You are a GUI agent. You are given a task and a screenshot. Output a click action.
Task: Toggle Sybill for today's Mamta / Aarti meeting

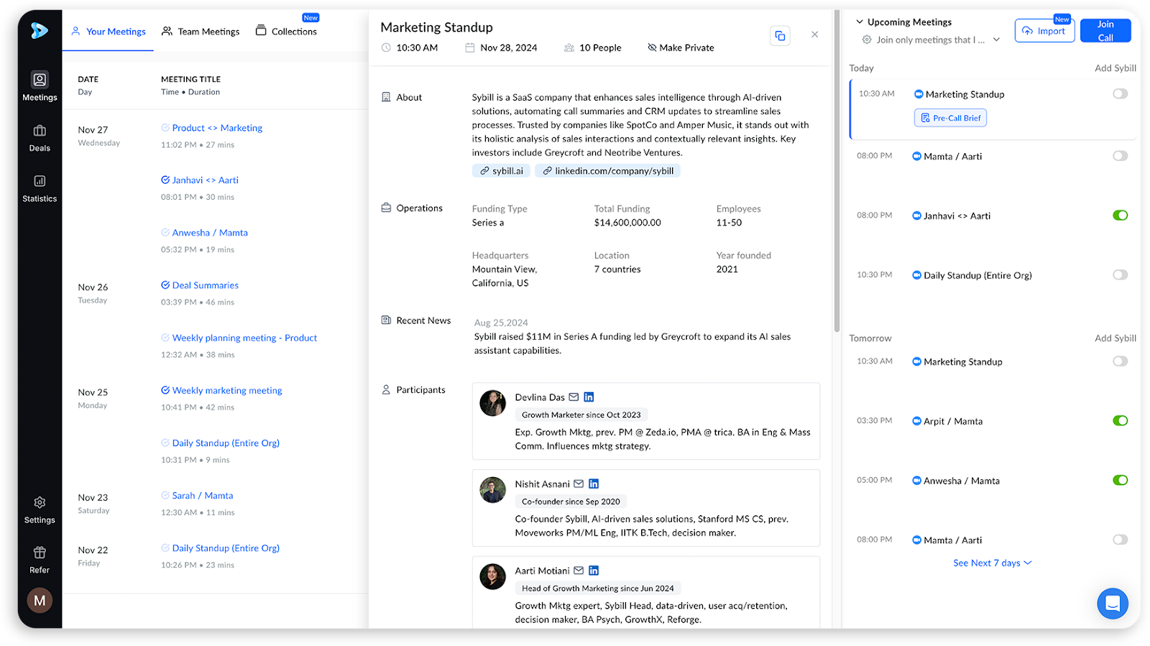(x=1120, y=156)
